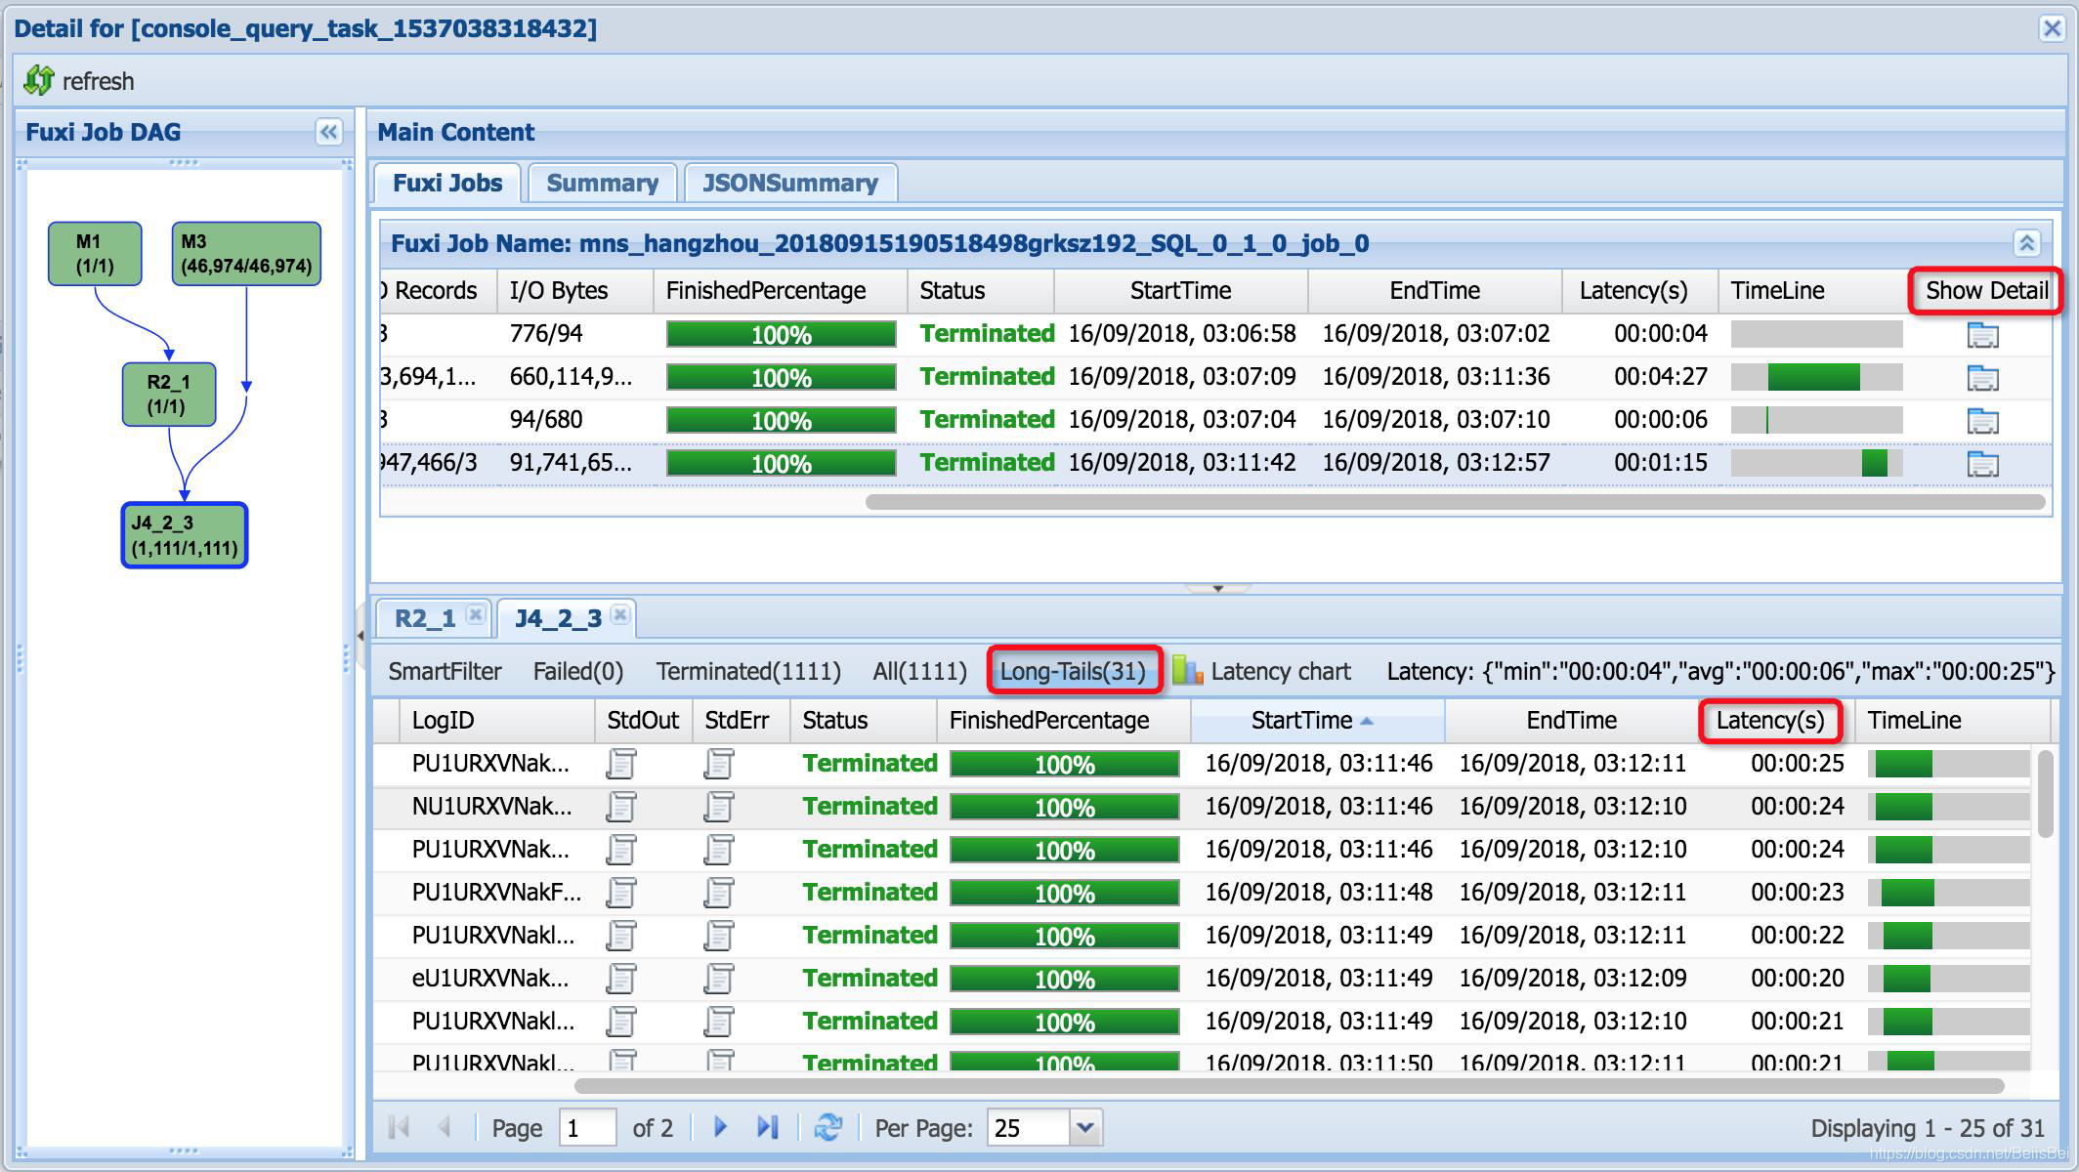The width and height of the screenshot is (2079, 1172).
Task: Open StdOut for the 00:00:25 latency row
Action: (621, 764)
